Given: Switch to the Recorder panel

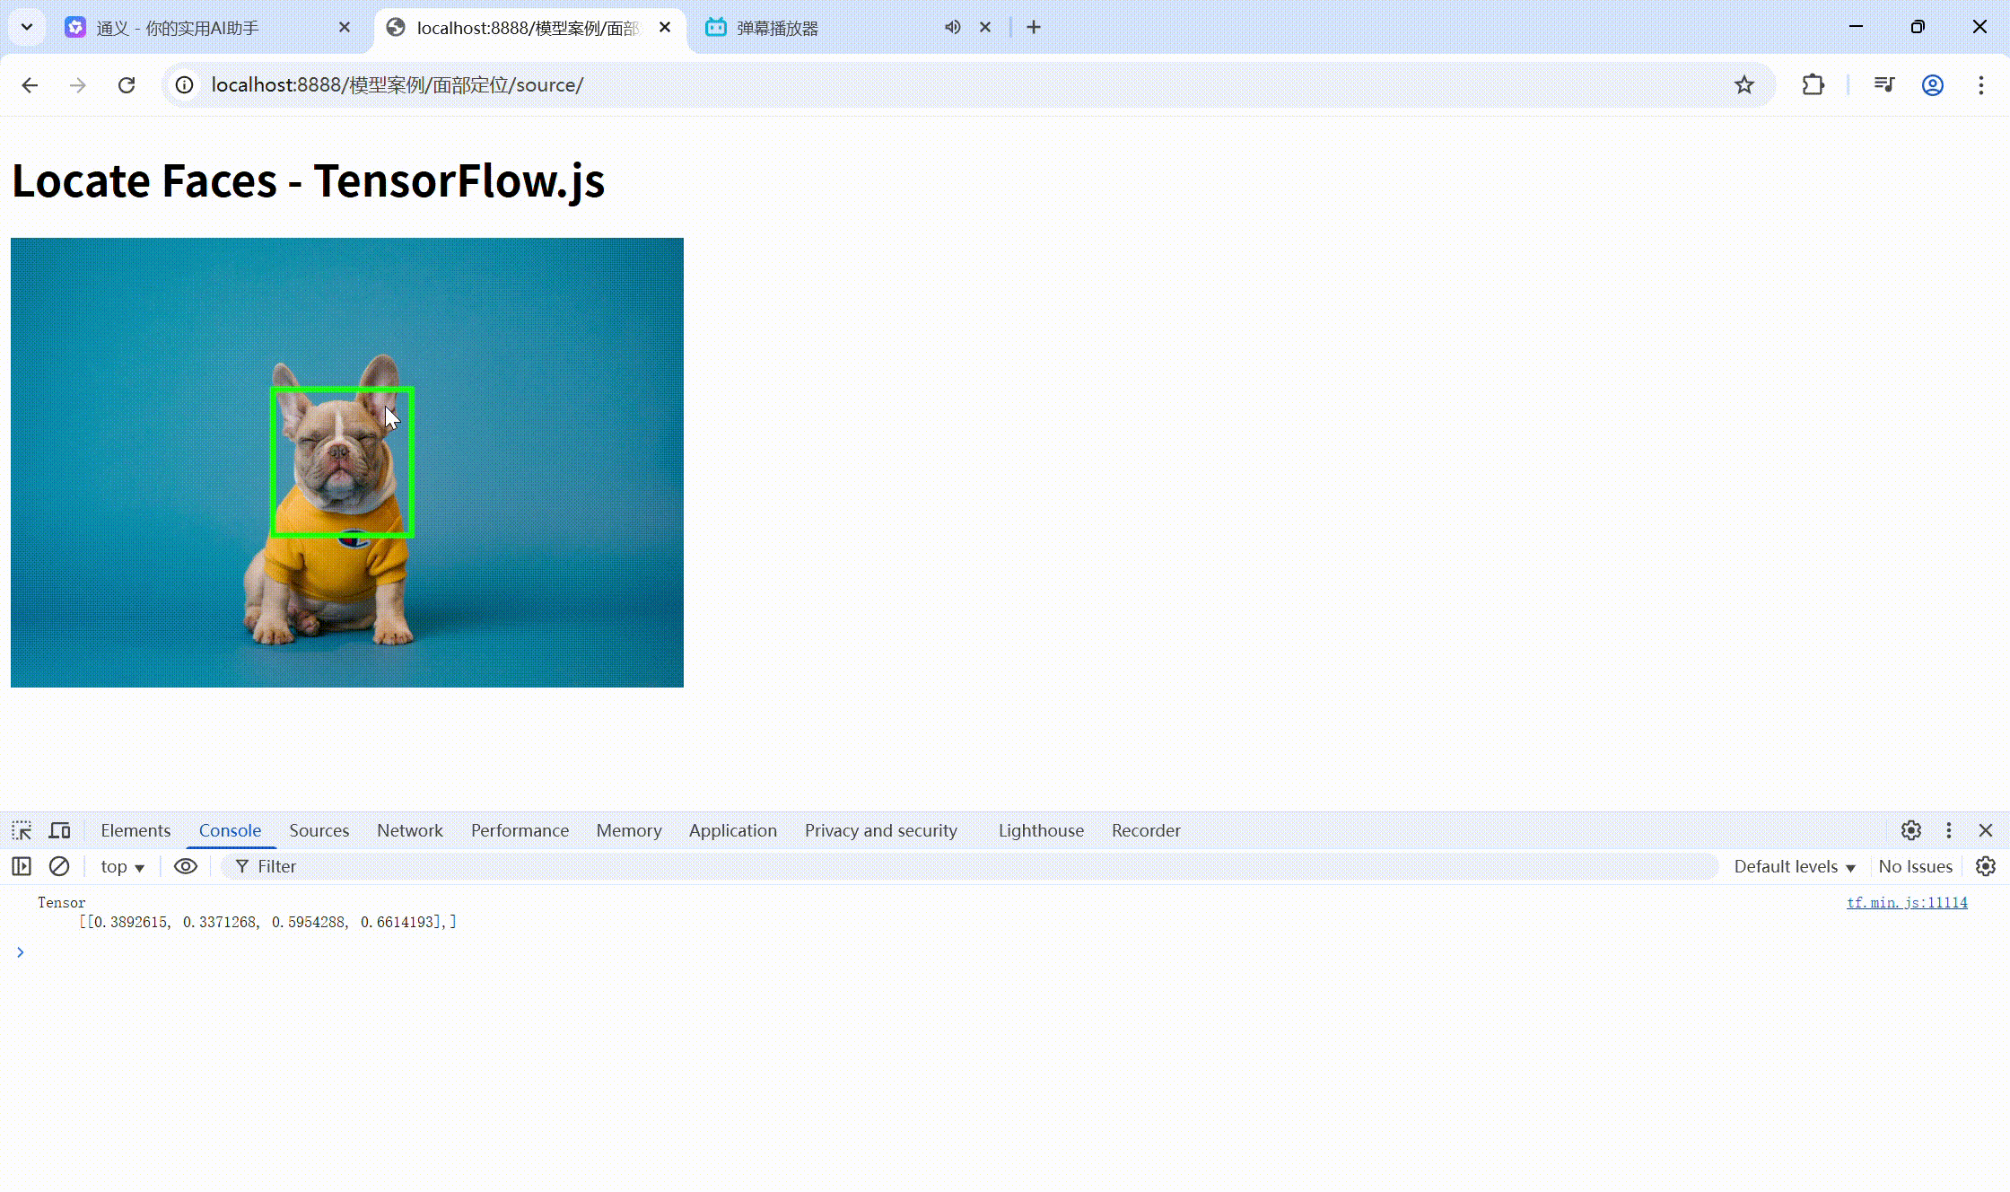Looking at the screenshot, I should pyautogui.click(x=1146, y=831).
